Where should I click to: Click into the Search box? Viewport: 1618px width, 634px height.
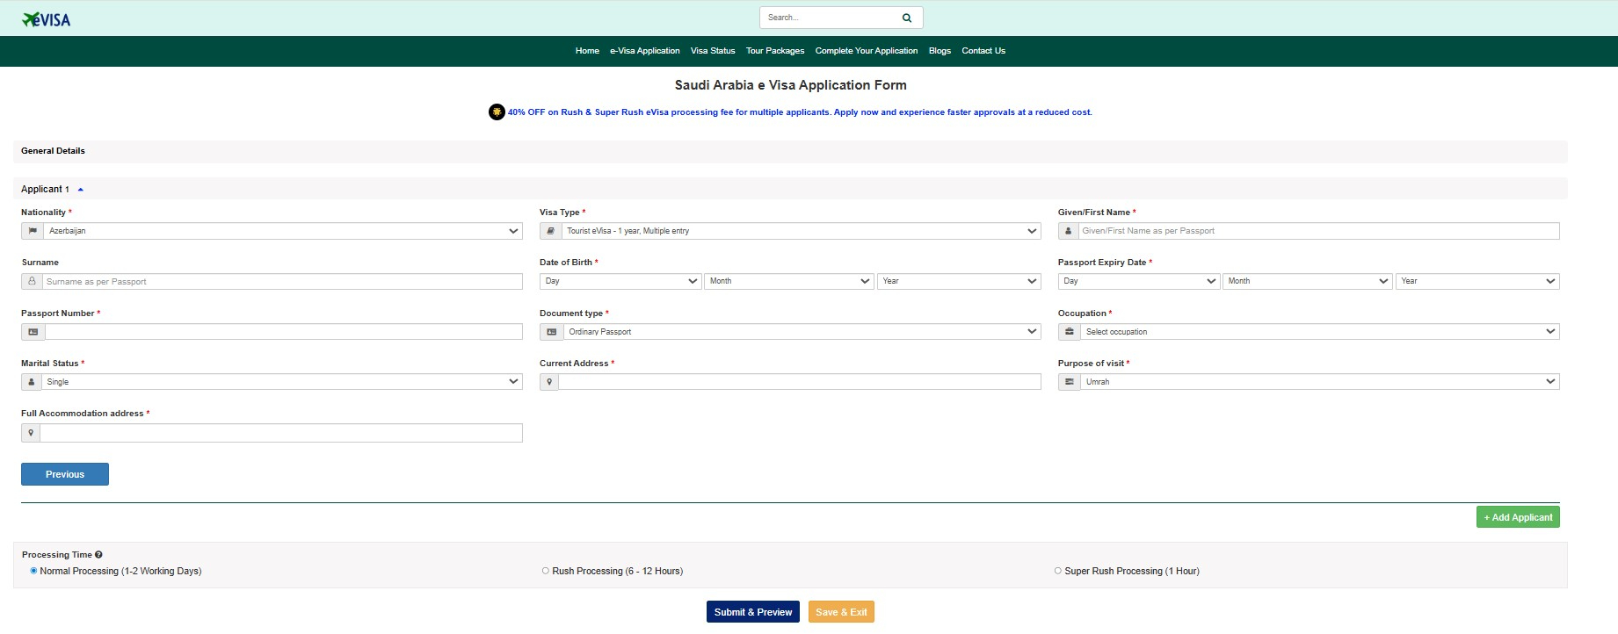point(829,18)
